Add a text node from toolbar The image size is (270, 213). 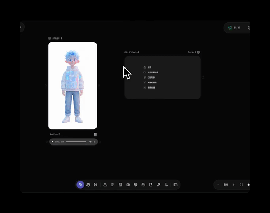(113, 185)
